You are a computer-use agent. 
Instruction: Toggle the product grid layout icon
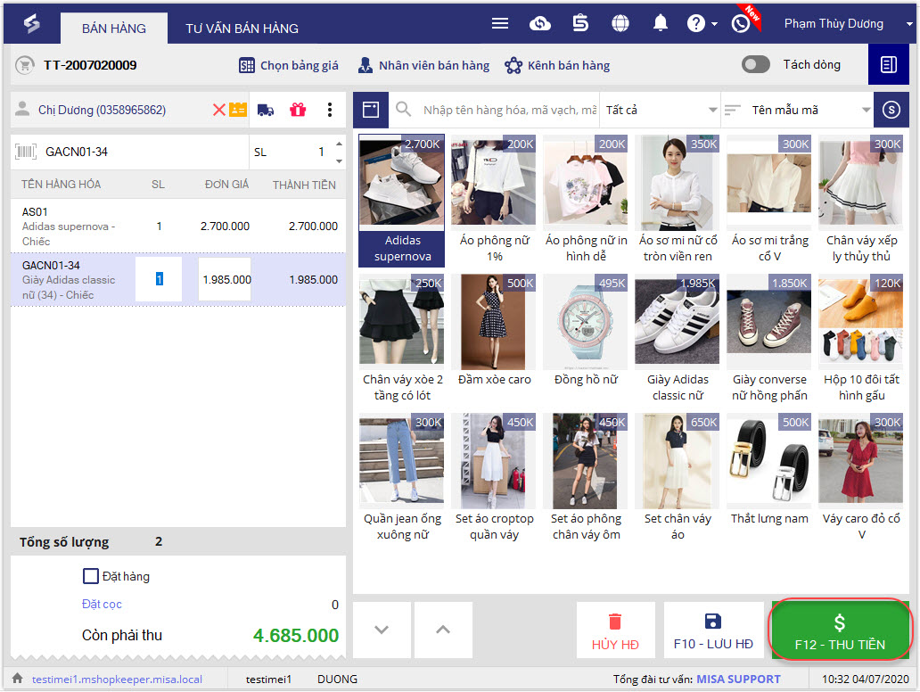coord(371,110)
